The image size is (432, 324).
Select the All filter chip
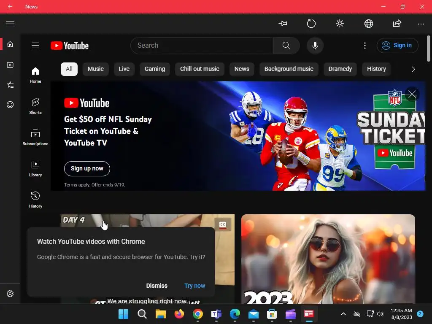[69, 69]
